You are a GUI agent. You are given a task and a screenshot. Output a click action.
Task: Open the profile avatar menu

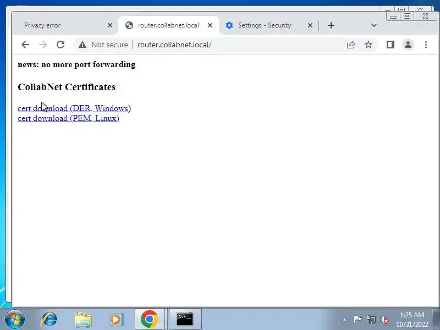408,45
